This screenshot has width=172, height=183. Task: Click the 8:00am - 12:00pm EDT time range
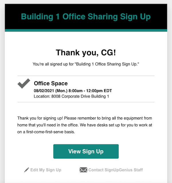(x=90, y=91)
